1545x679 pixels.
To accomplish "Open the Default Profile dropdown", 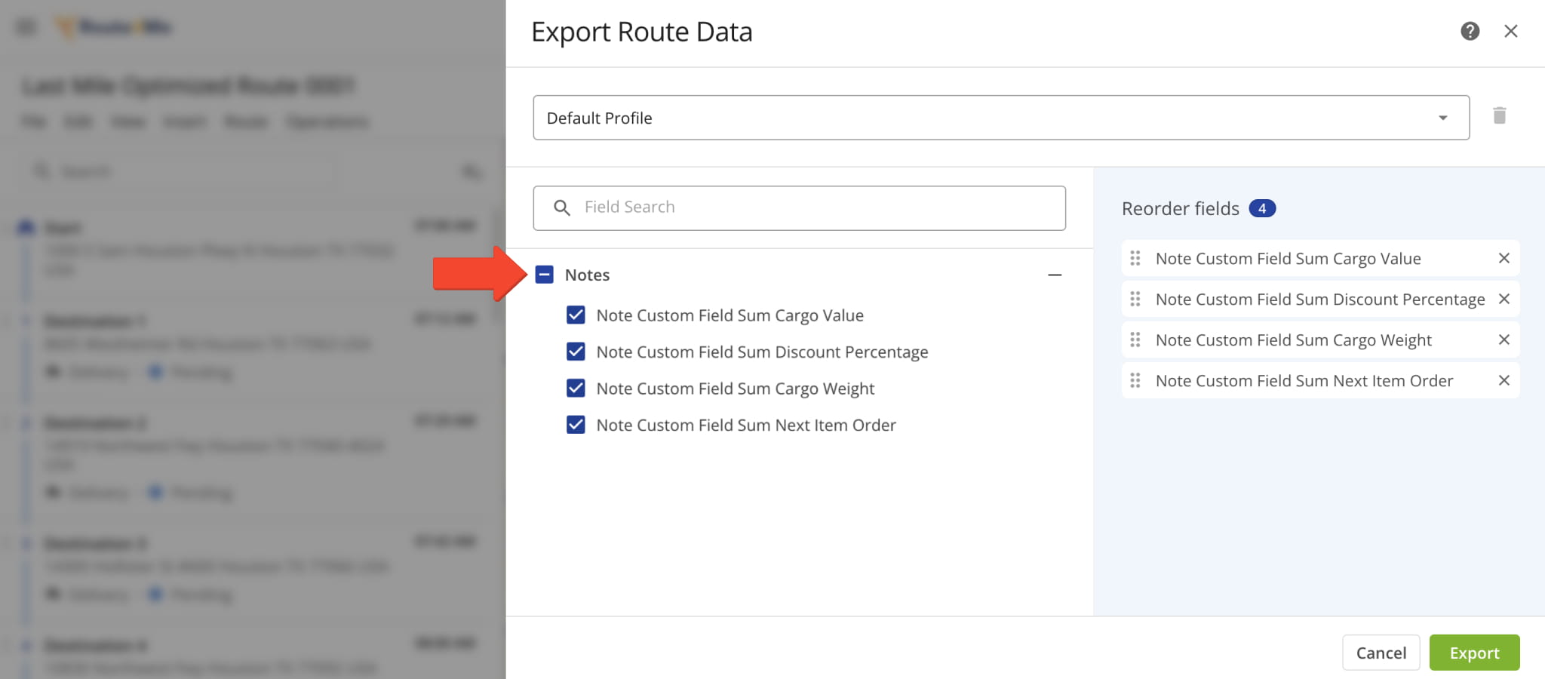I will click(1001, 118).
